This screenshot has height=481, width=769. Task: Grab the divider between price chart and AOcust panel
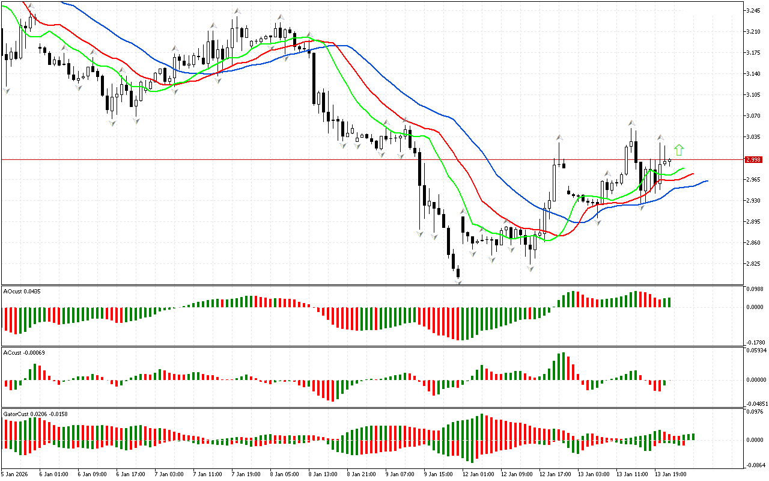click(372, 286)
